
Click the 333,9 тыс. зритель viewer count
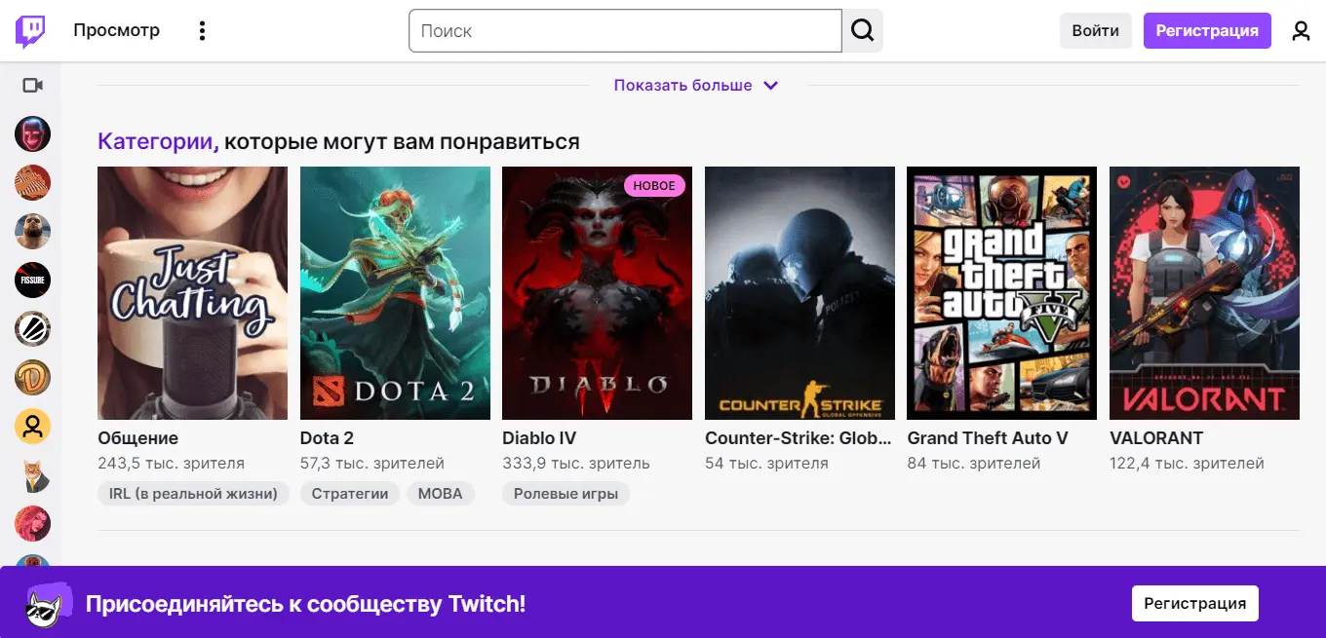(576, 464)
